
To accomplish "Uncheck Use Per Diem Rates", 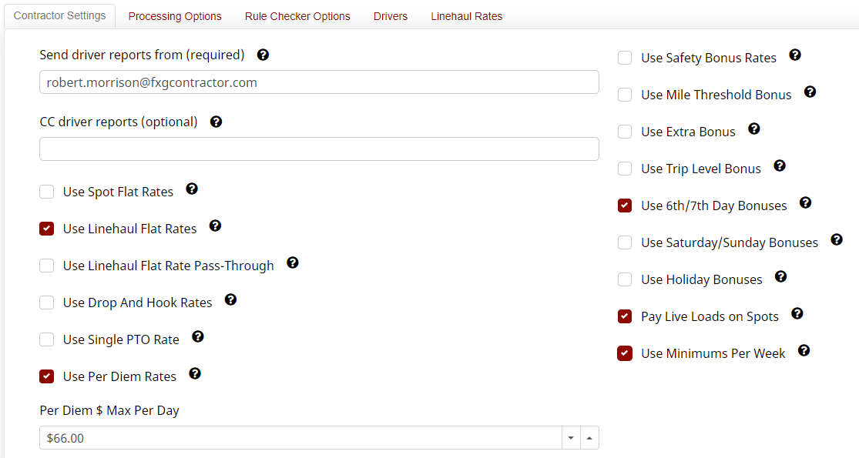I will click(x=46, y=376).
